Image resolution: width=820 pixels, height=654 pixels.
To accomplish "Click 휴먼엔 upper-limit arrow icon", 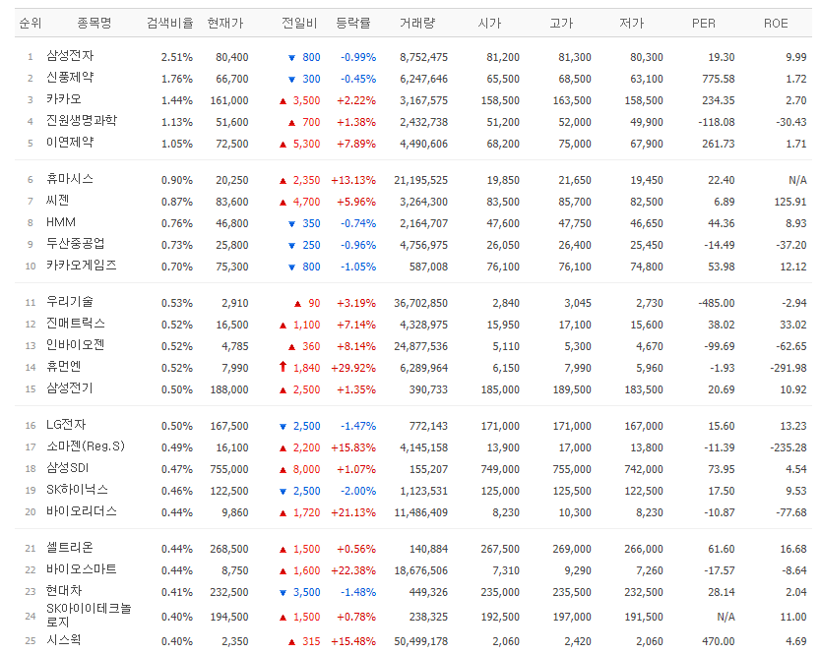I will 283,367.
